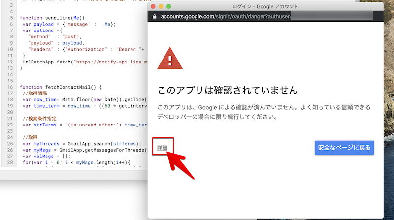Click the heading このアプリは確認されていません
The width and height of the screenshot is (394, 220).
click(x=228, y=90)
